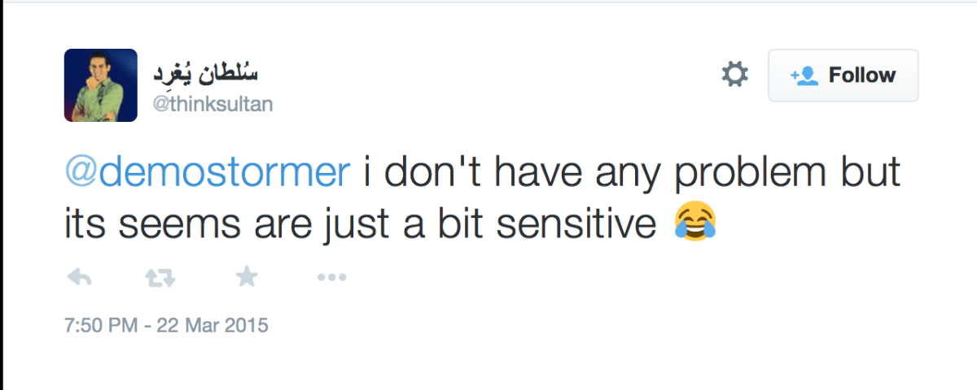The image size is (977, 390).
Task: Click the word "Follow" label text
Action: tap(861, 76)
